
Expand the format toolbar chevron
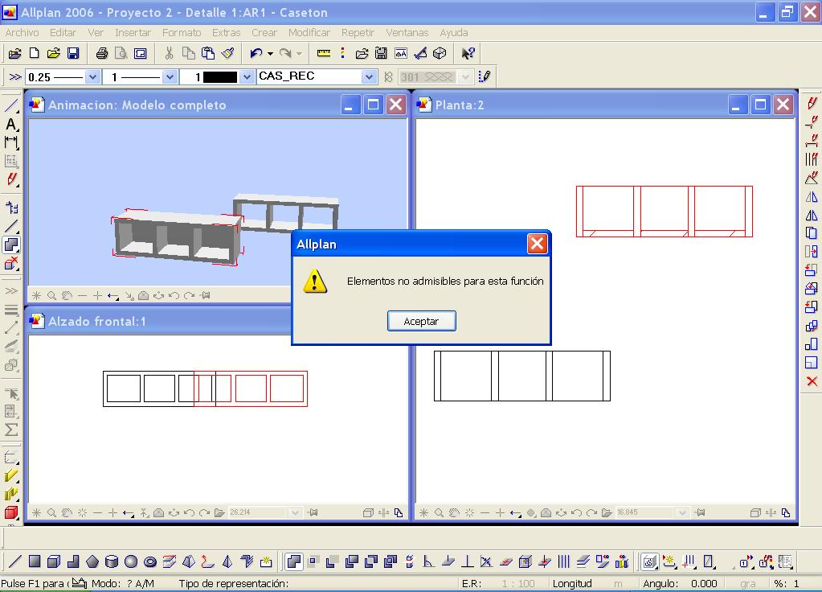pyautogui.click(x=15, y=77)
